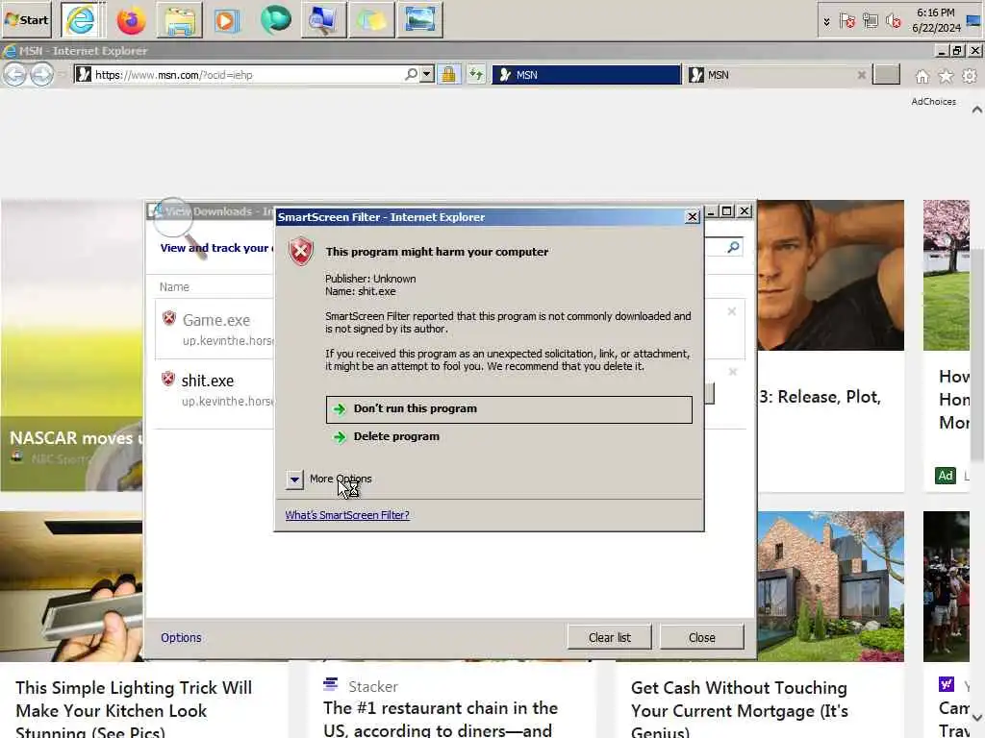Open the IE Tools gear menu
Image resolution: width=985 pixels, height=738 pixels.
pyautogui.click(x=970, y=76)
